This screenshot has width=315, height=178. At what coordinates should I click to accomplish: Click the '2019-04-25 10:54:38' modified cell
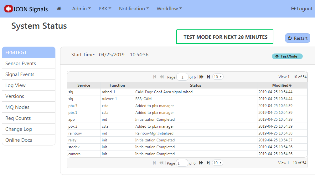[282, 133]
